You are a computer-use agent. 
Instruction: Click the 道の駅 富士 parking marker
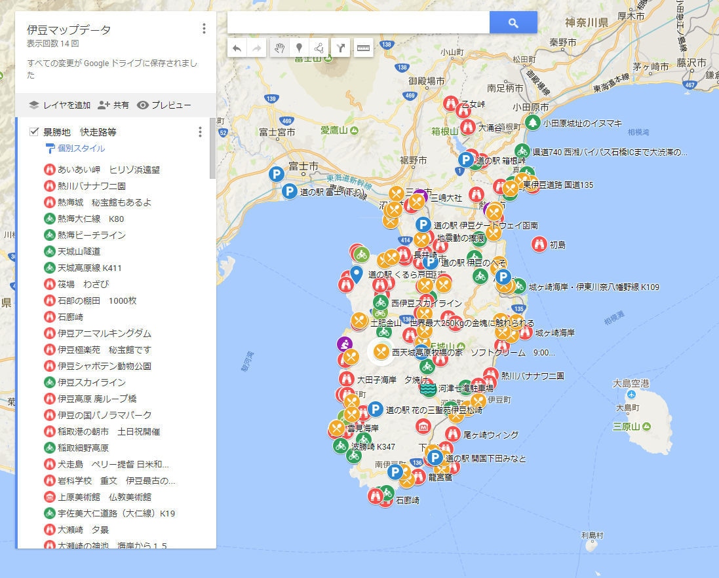coord(289,191)
